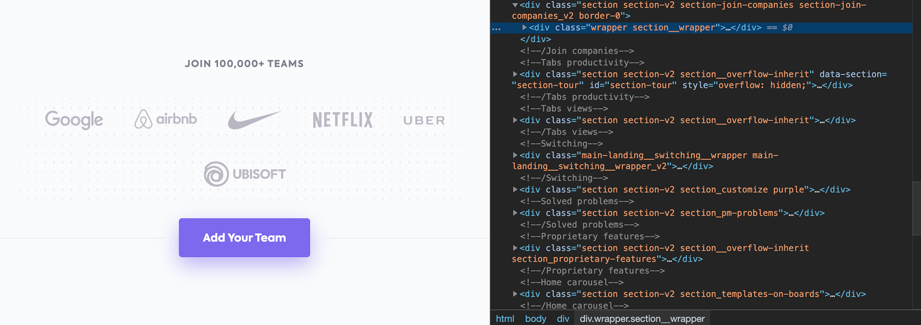This screenshot has width=921, height=325.
Task: Select the opening Home carousel comment
Action: 572,282
